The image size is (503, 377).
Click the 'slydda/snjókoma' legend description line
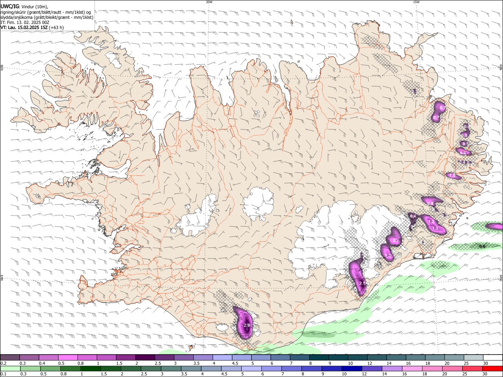(47, 17)
